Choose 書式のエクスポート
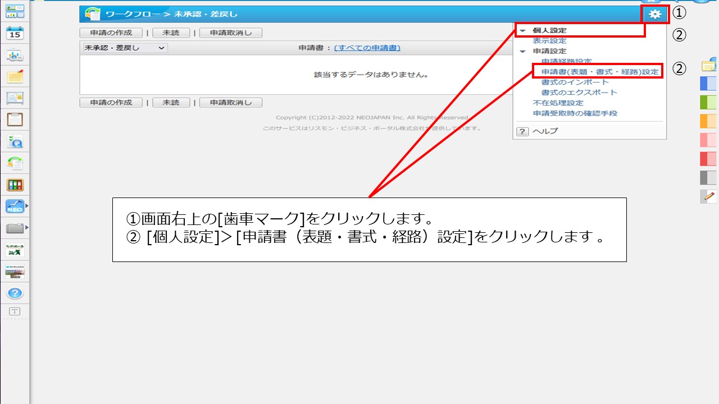This screenshot has height=404, width=719. [x=579, y=93]
